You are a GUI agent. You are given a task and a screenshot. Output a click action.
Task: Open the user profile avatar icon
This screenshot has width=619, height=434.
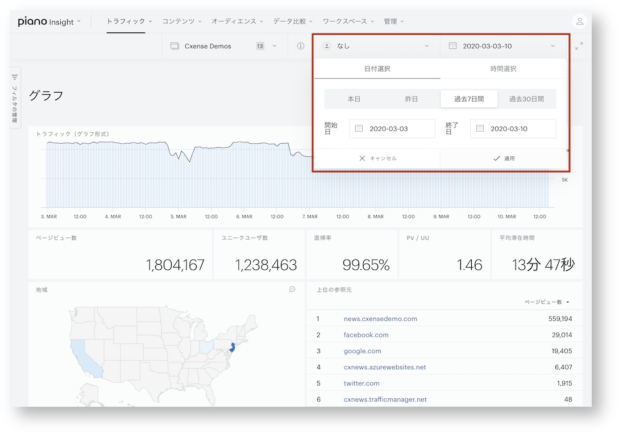point(579,22)
